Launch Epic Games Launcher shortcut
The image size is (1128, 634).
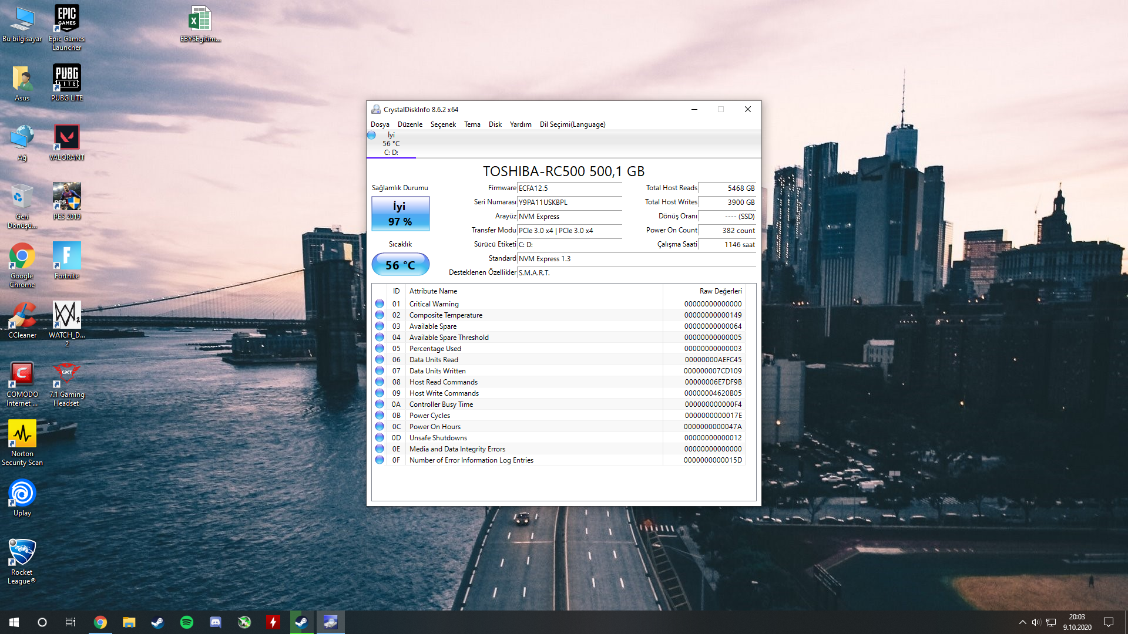coord(66,28)
